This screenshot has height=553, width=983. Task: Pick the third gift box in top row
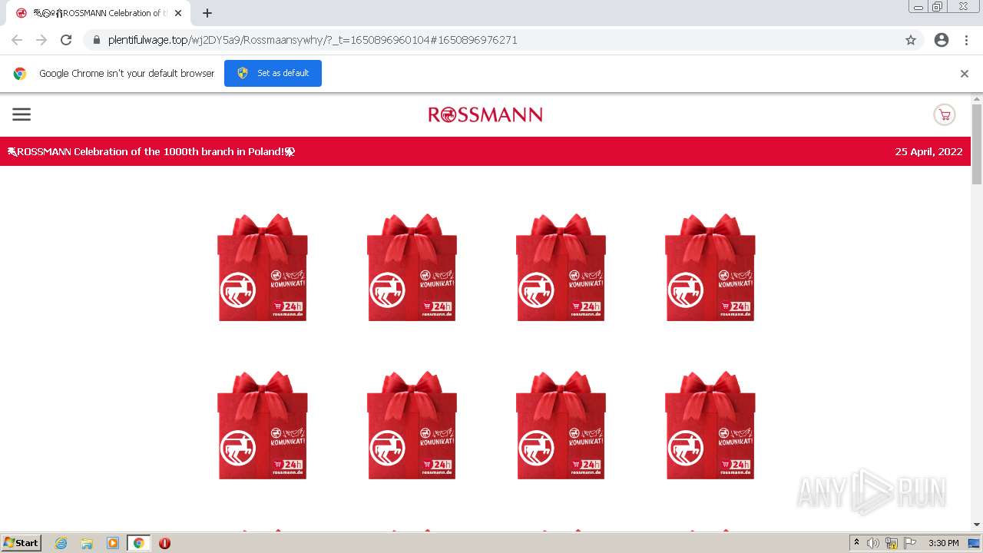[x=561, y=267]
